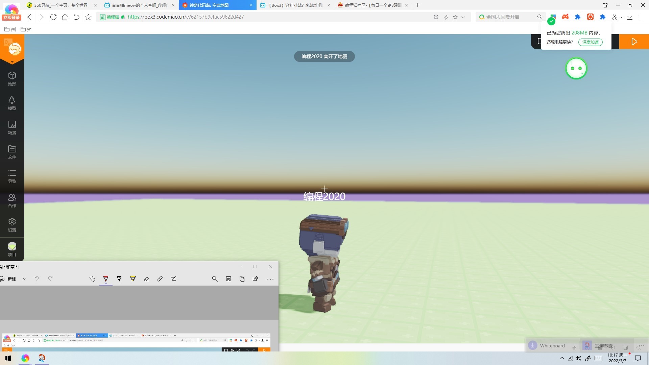649x365 pixels.
Task: Click the restore closed page icon
Action: [x=76, y=17]
